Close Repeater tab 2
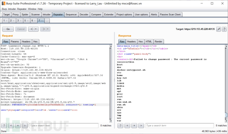 [14, 21]
